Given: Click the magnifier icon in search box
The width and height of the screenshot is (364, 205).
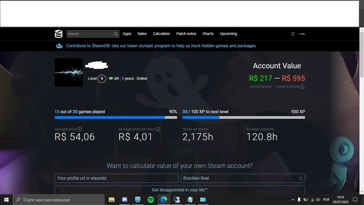Looking at the screenshot, I should [115, 34].
